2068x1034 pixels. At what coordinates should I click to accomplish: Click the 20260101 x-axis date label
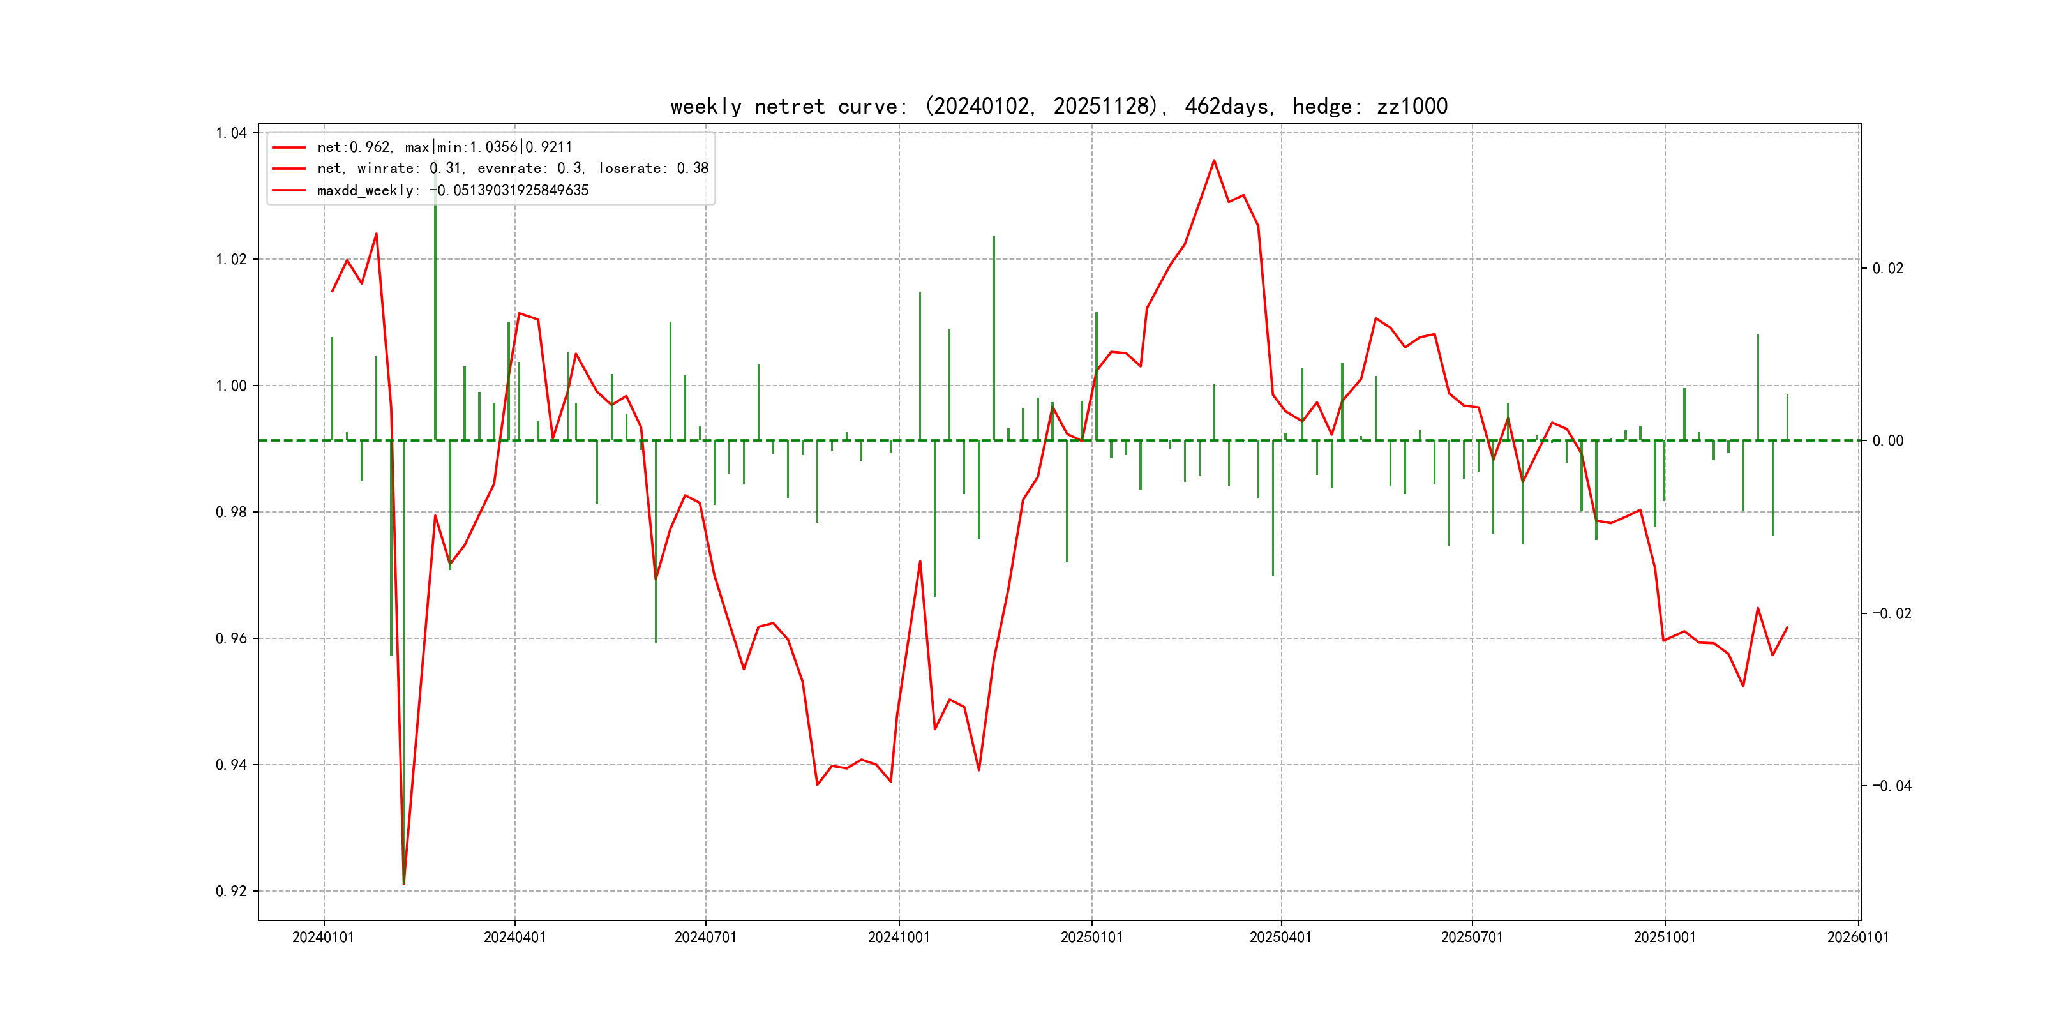point(1857,938)
